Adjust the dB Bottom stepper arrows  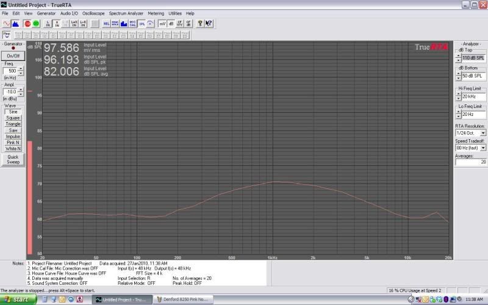point(458,76)
